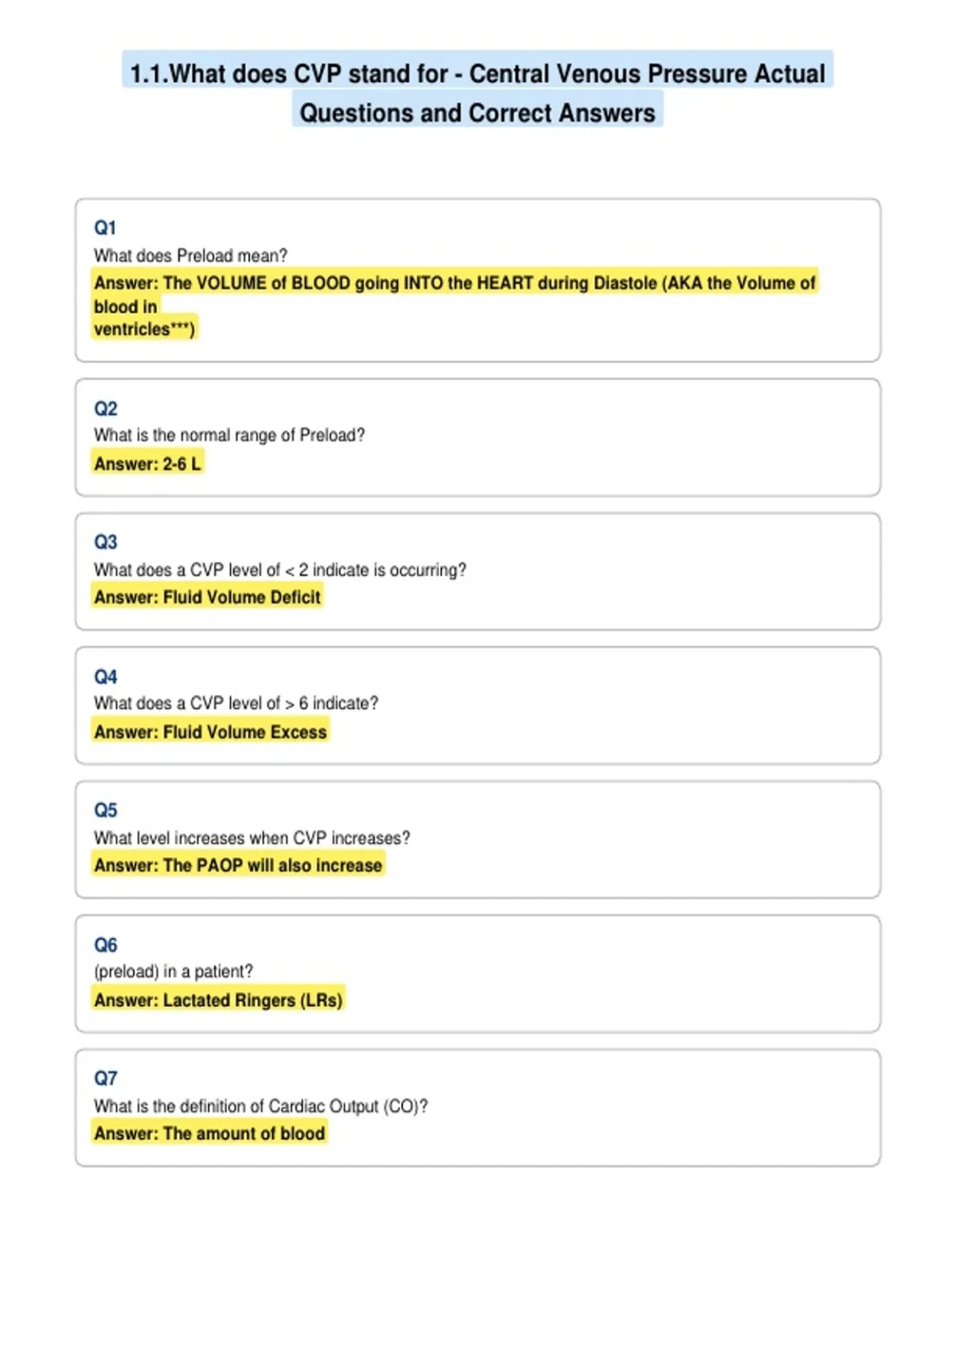The width and height of the screenshot is (955, 1353).
Task: Click 'What level increases when CVP increases?'
Action: 251,838
